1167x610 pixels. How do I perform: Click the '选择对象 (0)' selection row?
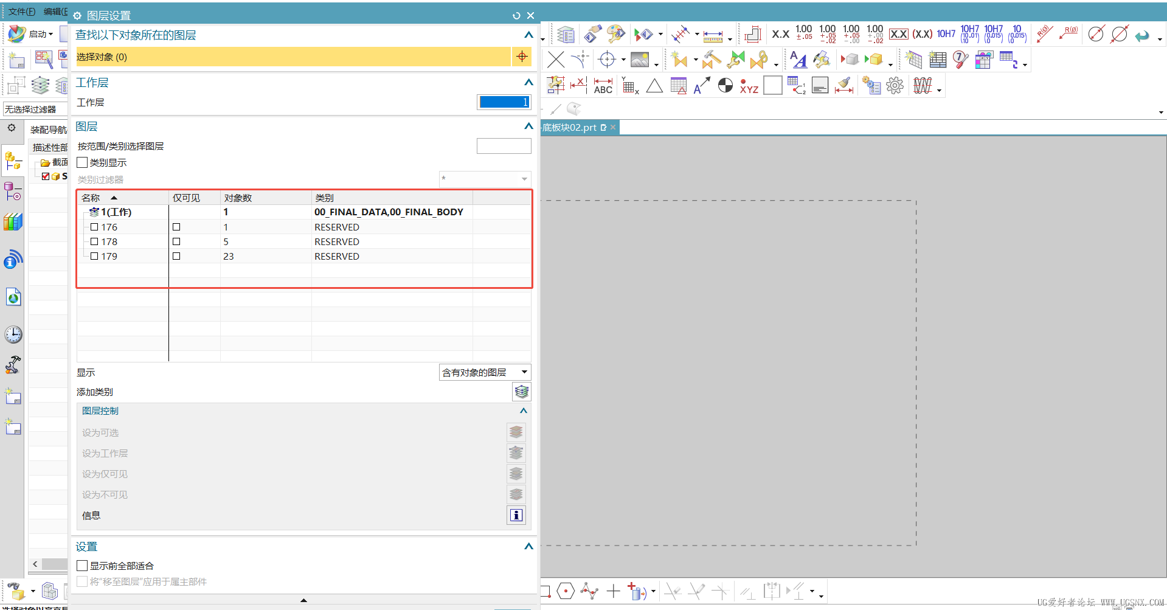pyautogui.click(x=293, y=57)
